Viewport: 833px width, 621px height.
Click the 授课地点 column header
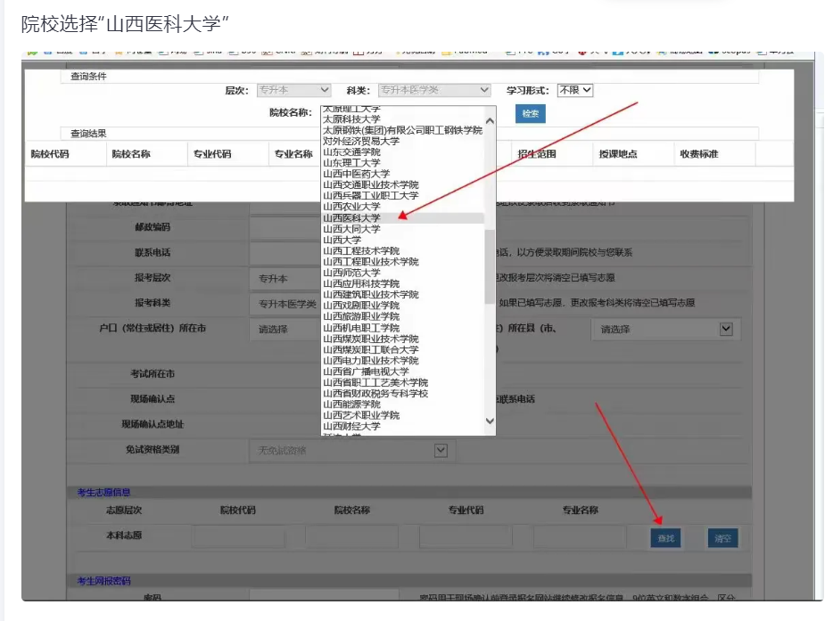pyautogui.click(x=618, y=154)
